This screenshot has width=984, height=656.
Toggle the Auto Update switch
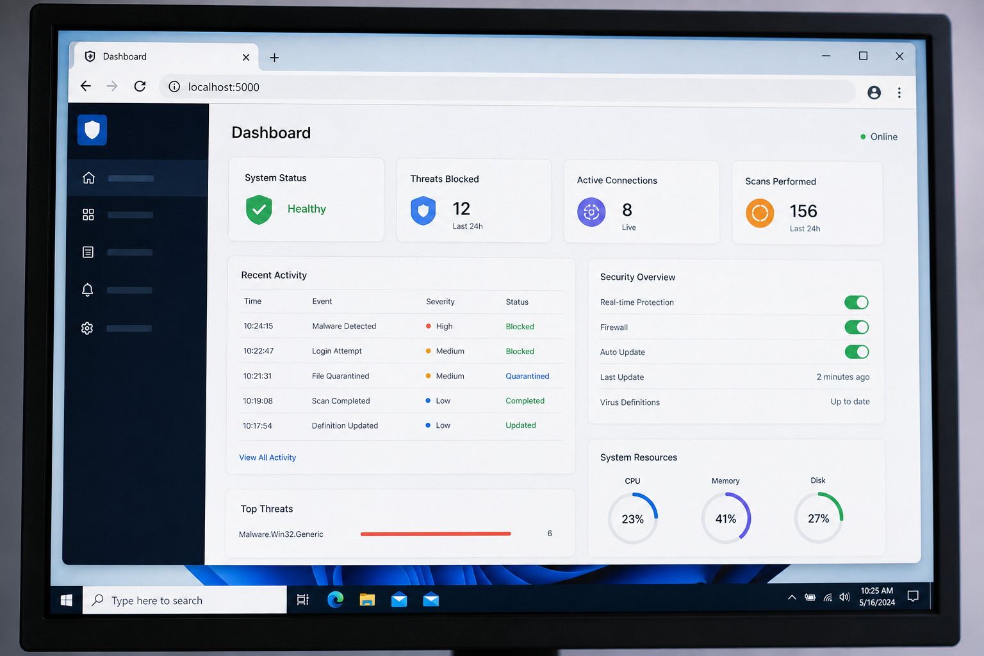point(857,352)
